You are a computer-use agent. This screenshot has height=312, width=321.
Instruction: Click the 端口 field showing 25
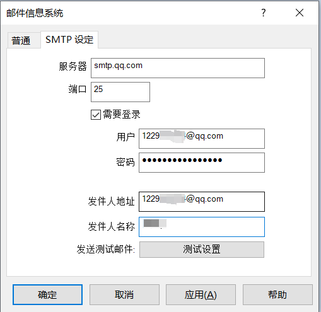pyautogui.click(x=120, y=92)
